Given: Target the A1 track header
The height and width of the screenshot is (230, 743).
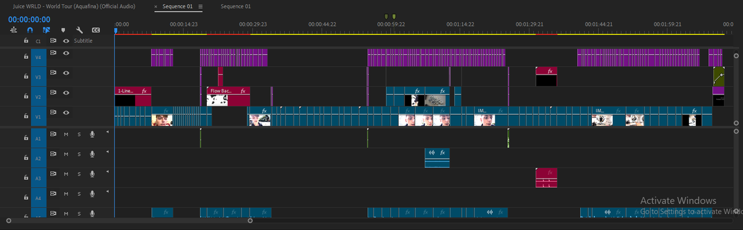Looking at the screenshot, I should pos(38,138).
